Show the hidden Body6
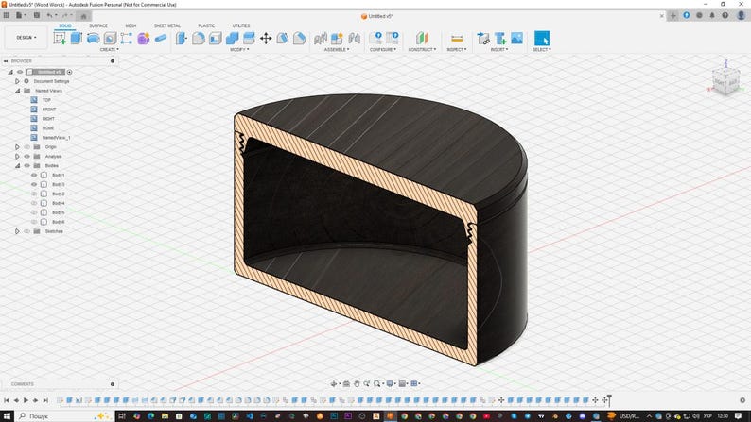The width and height of the screenshot is (751, 422). point(34,222)
